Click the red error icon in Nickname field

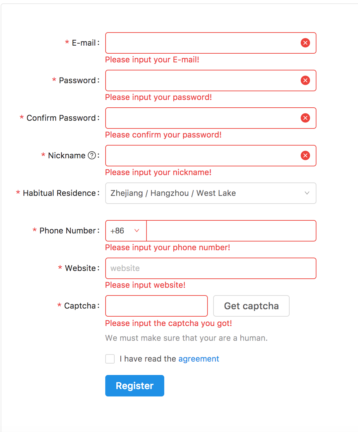click(305, 156)
